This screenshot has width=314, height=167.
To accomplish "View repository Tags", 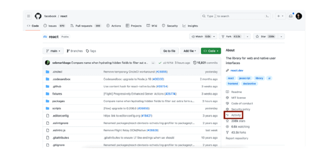I will coord(91,51).
